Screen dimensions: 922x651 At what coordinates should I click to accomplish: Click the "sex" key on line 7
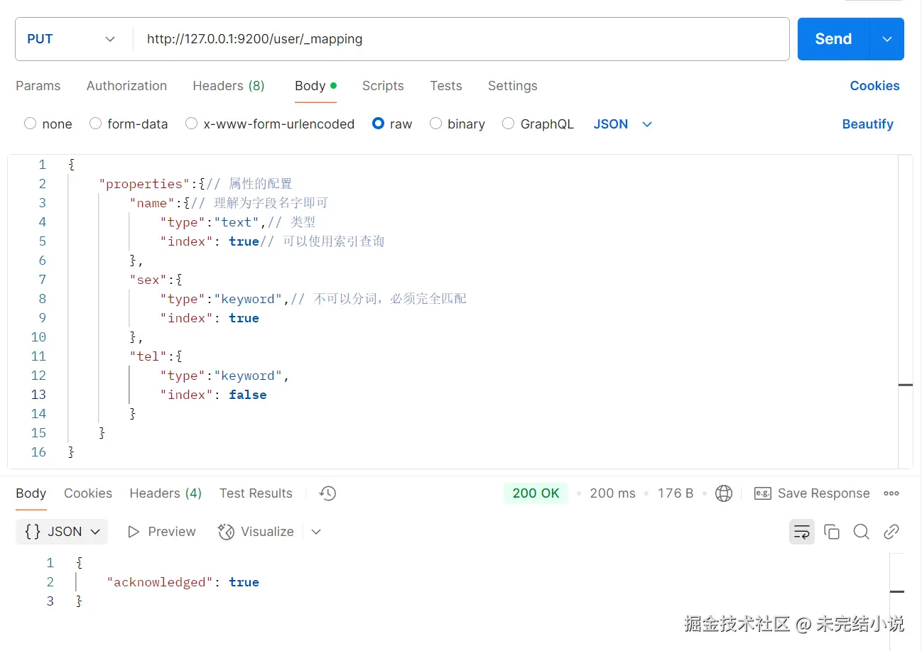148,280
